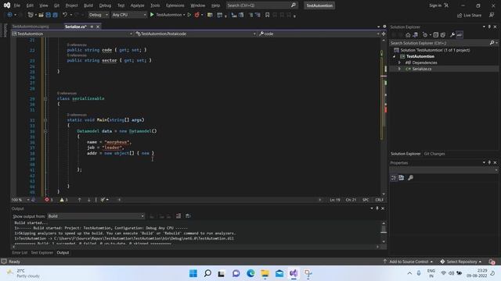Collapse the TestAutomtion project node
The width and height of the screenshot is (501, 281).
point(395,56)
